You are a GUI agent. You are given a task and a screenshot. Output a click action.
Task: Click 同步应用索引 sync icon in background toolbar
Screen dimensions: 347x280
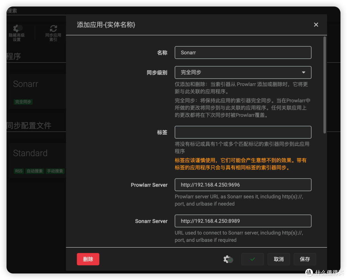(x=53, y=33)
